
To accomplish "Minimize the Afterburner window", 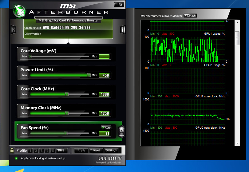I will click(x=116, y=5).
